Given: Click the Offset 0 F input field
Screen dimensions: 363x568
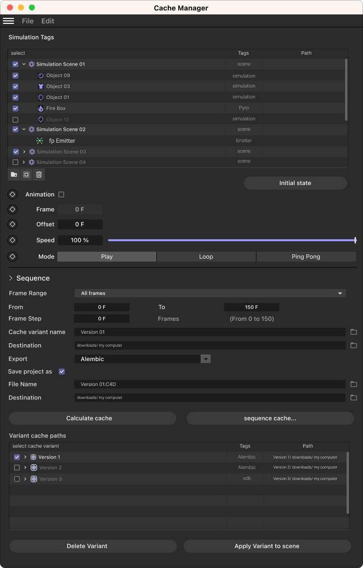Looking at the screenshot, I should click(80, 224).
